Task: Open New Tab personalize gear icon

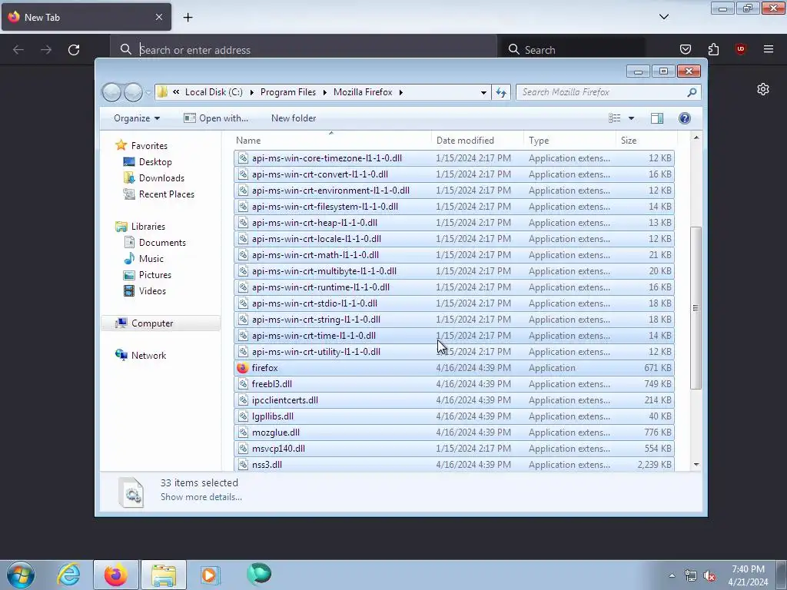Action: click(763, 89)
